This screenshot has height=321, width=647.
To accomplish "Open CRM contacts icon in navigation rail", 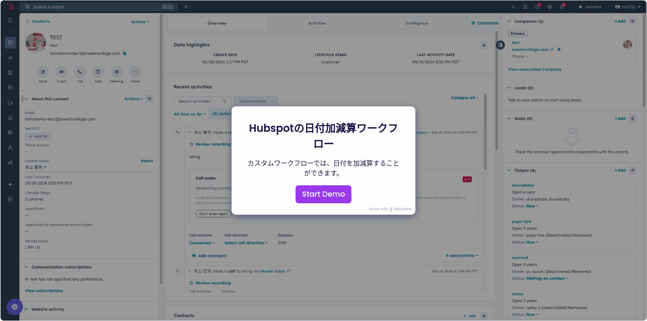I will pyautogui.click(x=10, y=43).
